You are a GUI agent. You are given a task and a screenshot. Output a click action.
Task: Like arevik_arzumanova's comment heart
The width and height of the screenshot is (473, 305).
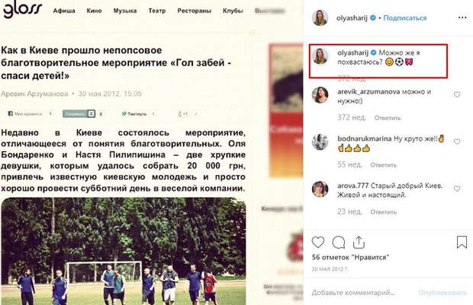[457, 94]
